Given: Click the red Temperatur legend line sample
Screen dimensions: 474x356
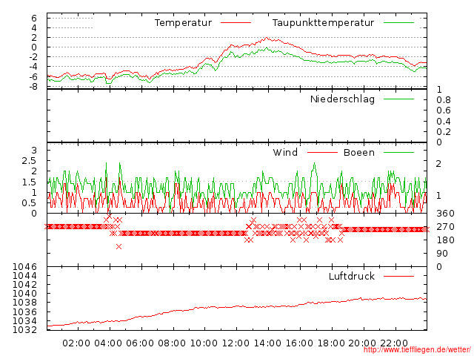Looking at the screenshot, I should (236, 23).
